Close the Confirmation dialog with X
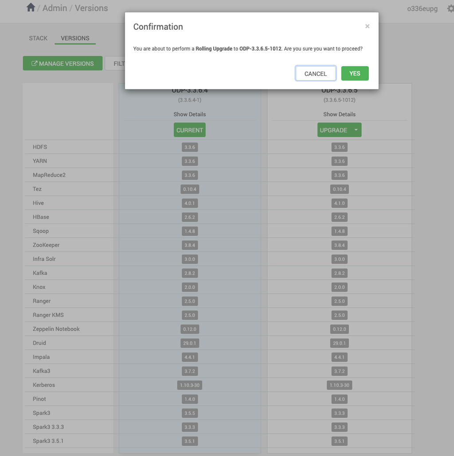 click(367, 26)
